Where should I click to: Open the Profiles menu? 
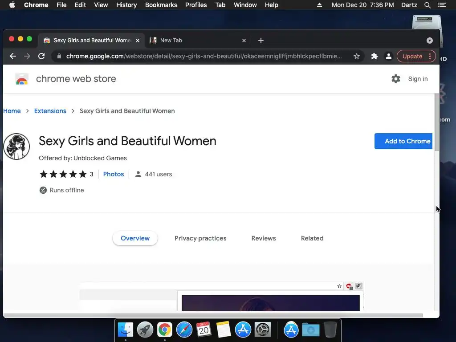pyautogui.click(x=196, y=5)
